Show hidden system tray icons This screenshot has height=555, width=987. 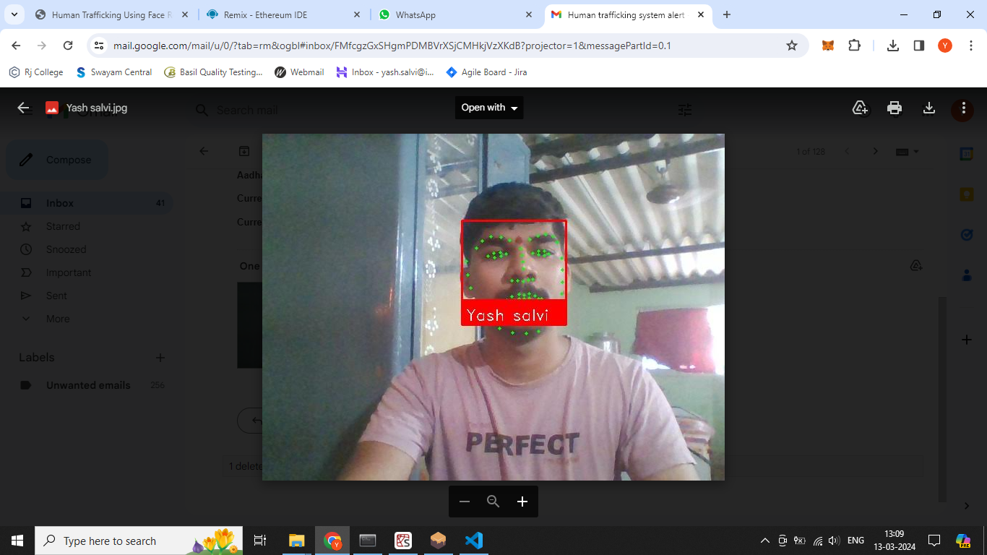click(764, 541)
